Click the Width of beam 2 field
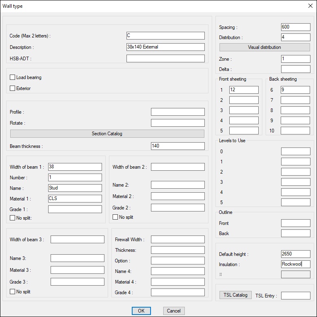 point(178,167)
